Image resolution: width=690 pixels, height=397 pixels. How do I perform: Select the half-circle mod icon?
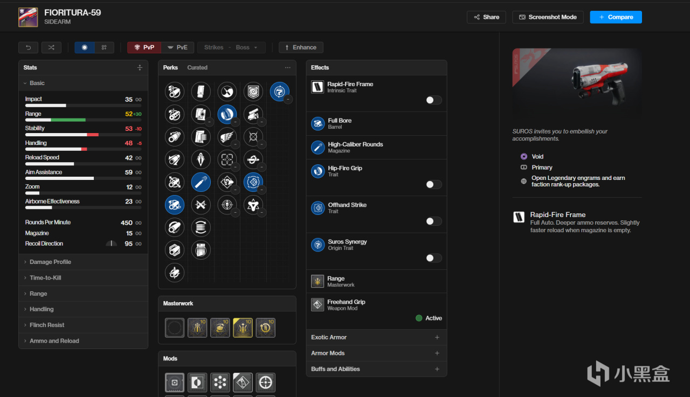coord(197,382)
